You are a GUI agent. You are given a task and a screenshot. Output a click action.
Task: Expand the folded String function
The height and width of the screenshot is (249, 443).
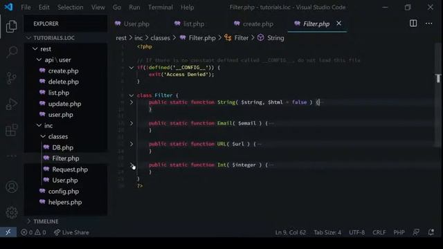(x=132, y=102)
